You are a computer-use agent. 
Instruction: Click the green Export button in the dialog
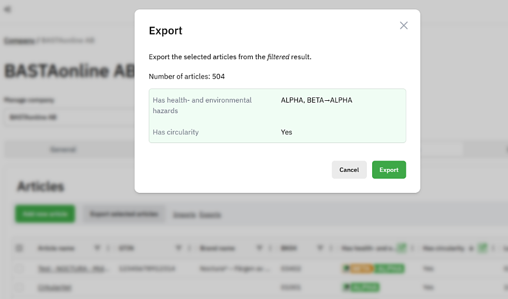[389, 169]
